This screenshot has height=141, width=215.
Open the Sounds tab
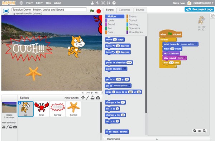[x=140, y=10]
